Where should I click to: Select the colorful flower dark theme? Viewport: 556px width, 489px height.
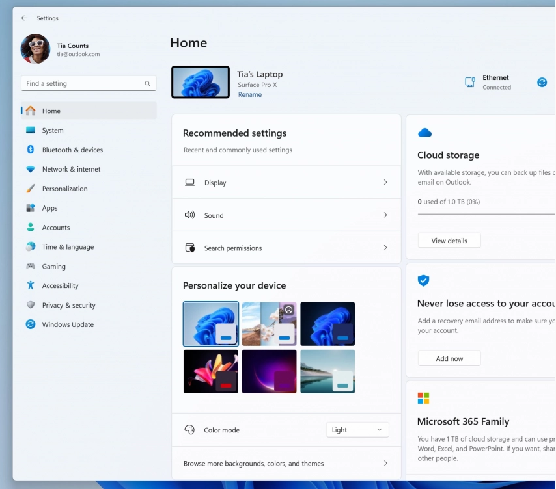(x=211, y=371)
